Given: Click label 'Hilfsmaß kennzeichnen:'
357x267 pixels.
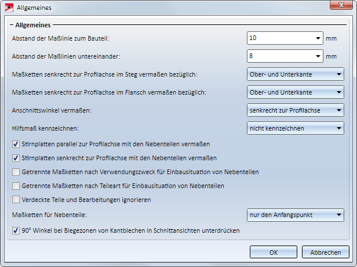Looking at the screenshot, I should (45, 128).
